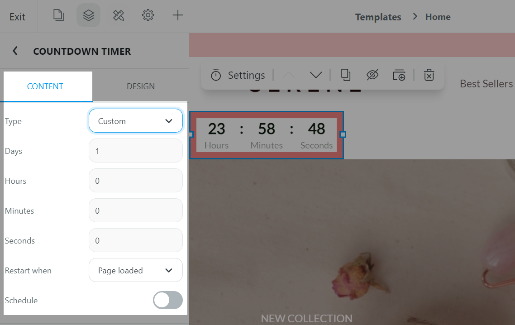
Task: Open Settings in the floating element toolbar
Action: point(238,75)
